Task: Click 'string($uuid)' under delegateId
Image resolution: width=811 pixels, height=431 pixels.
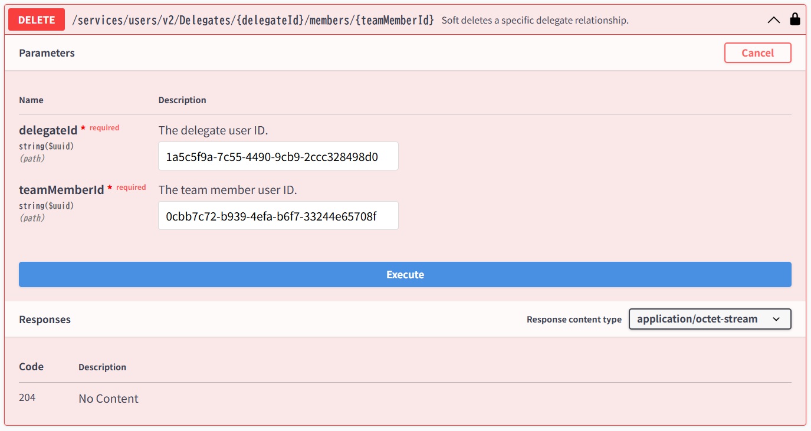Action: tap(47, 146)
